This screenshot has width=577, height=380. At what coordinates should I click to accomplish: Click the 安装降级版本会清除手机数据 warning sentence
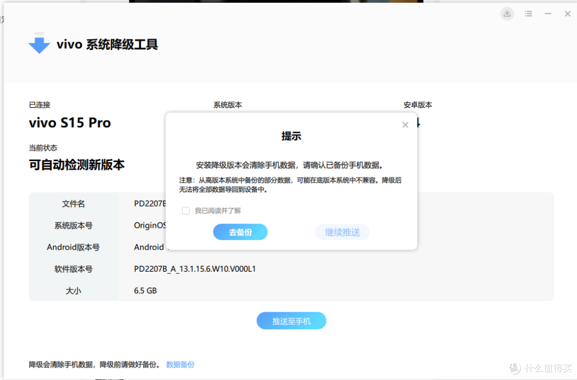point(290,165)
